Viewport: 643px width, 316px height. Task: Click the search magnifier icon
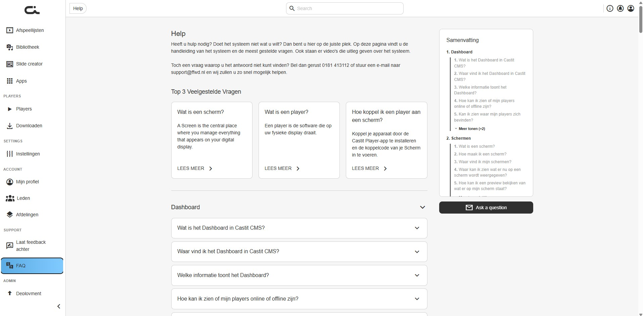pos(292,8)
